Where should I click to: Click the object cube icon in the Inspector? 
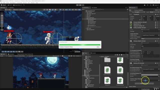click(130, 10)
